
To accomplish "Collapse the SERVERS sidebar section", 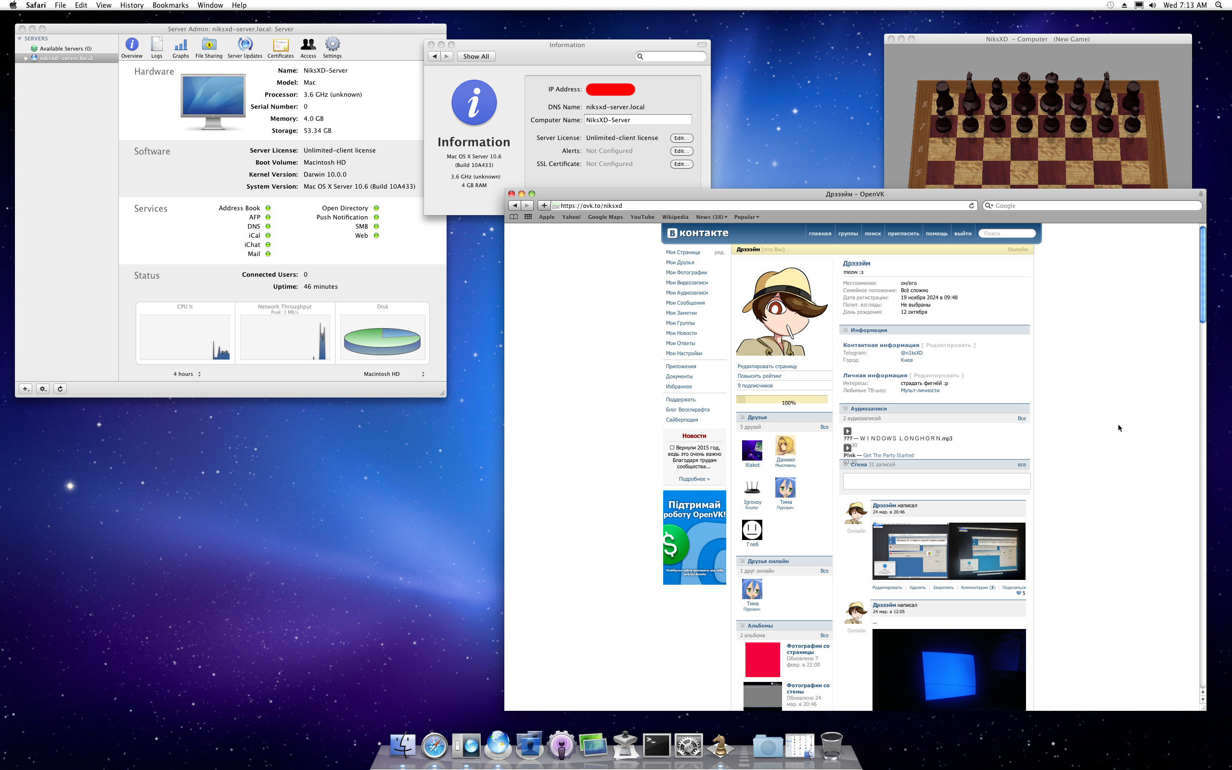I will click(x=19, y=38).
